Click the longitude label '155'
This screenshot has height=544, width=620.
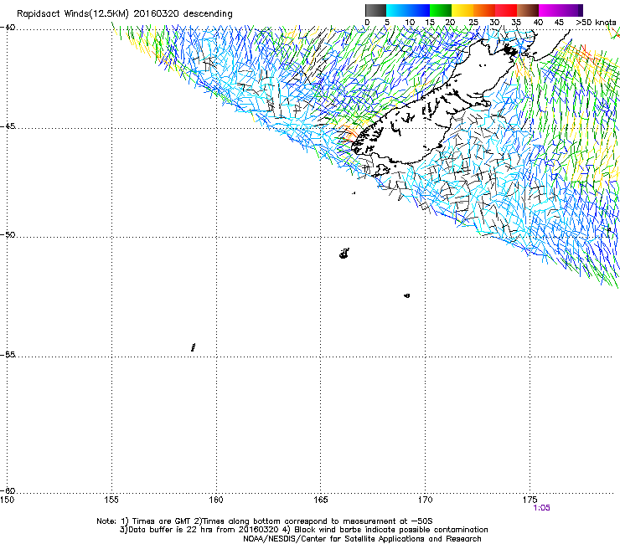(x=111, y=500)
